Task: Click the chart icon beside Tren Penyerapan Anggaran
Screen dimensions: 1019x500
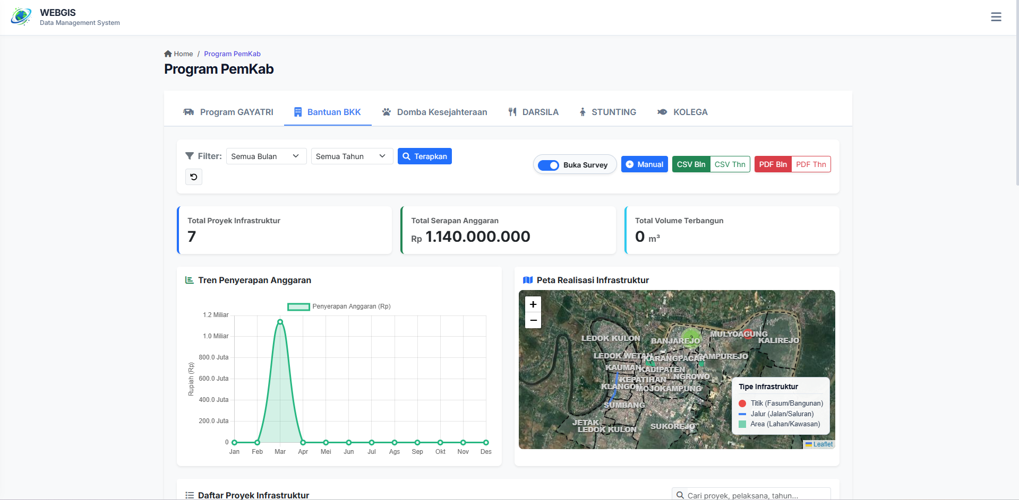Action: (189, 280)
